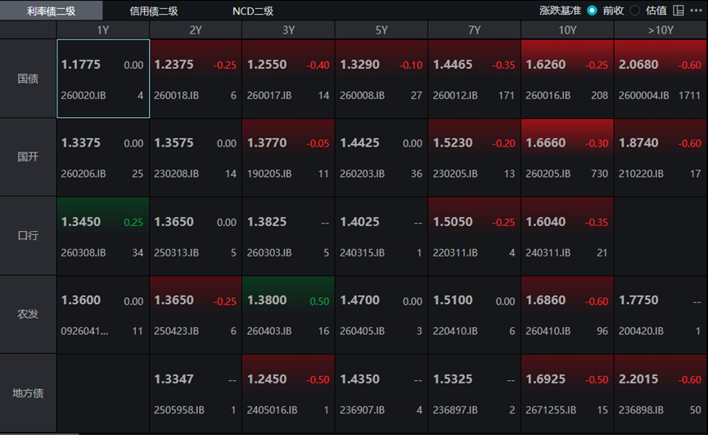
Task: Click the 2.0680 yield value
Action: point(638,65)
